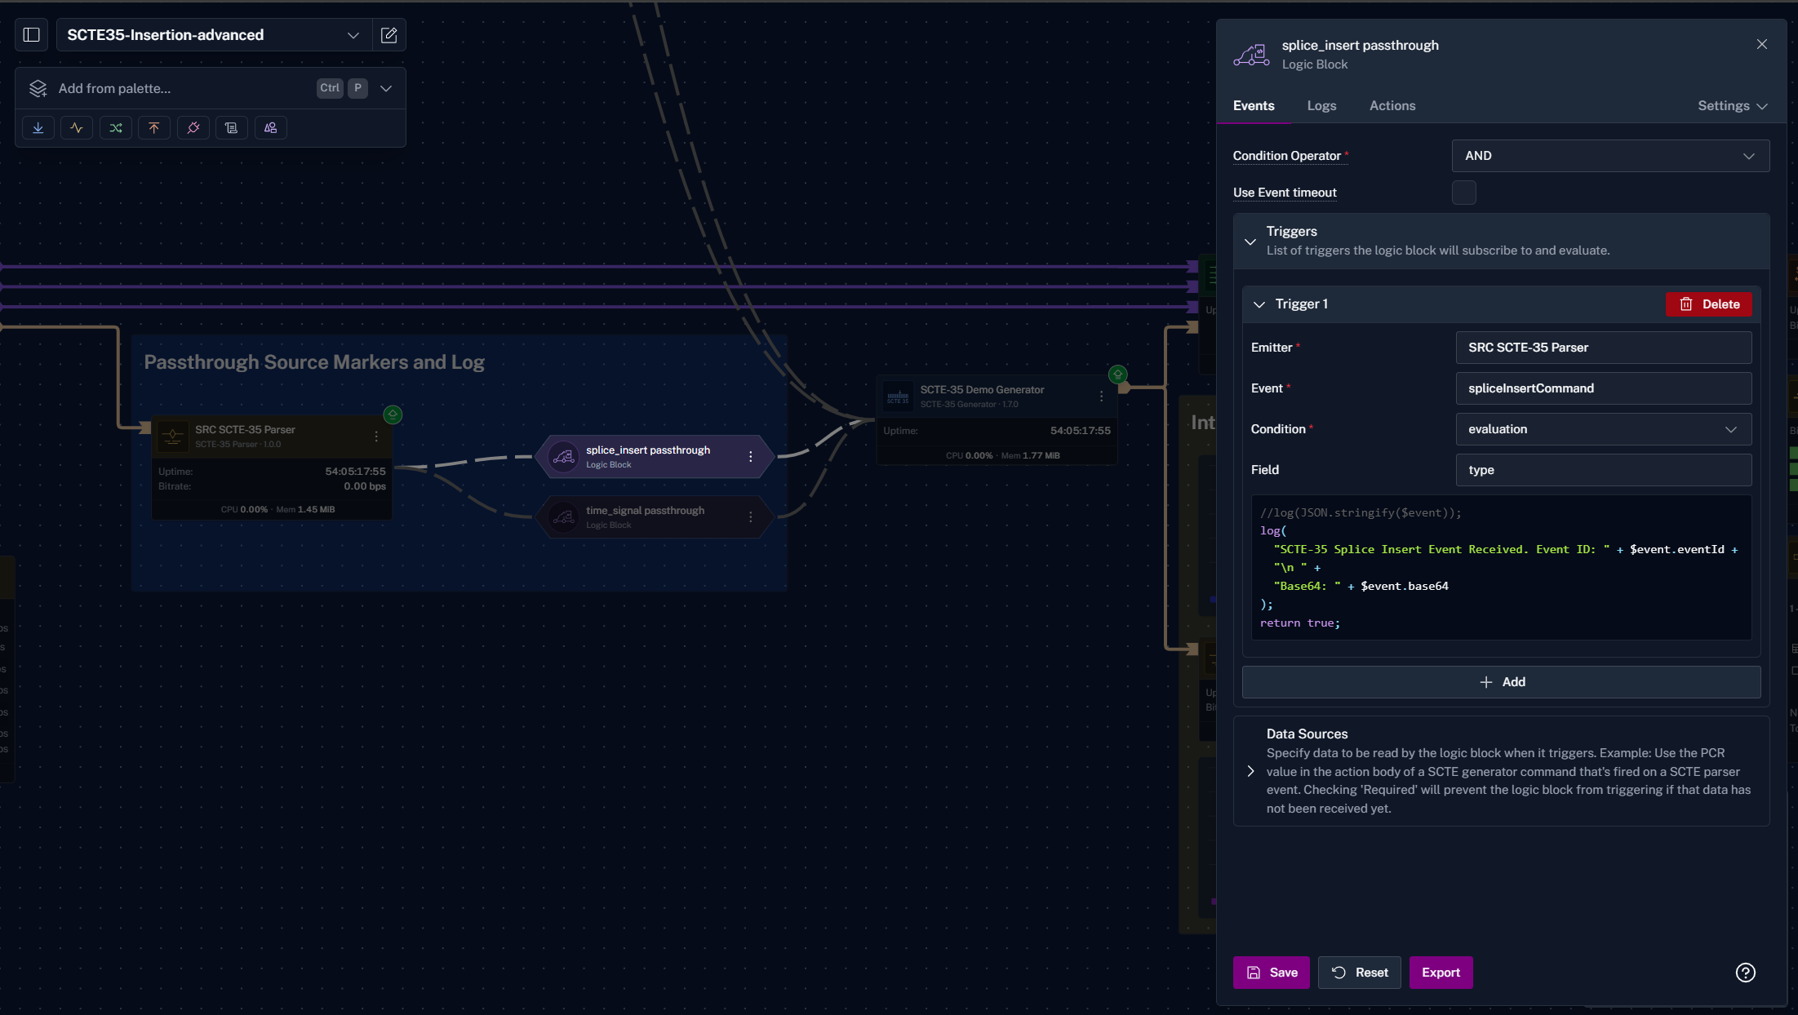Expand the Data Sources section

pos(1250,771)
